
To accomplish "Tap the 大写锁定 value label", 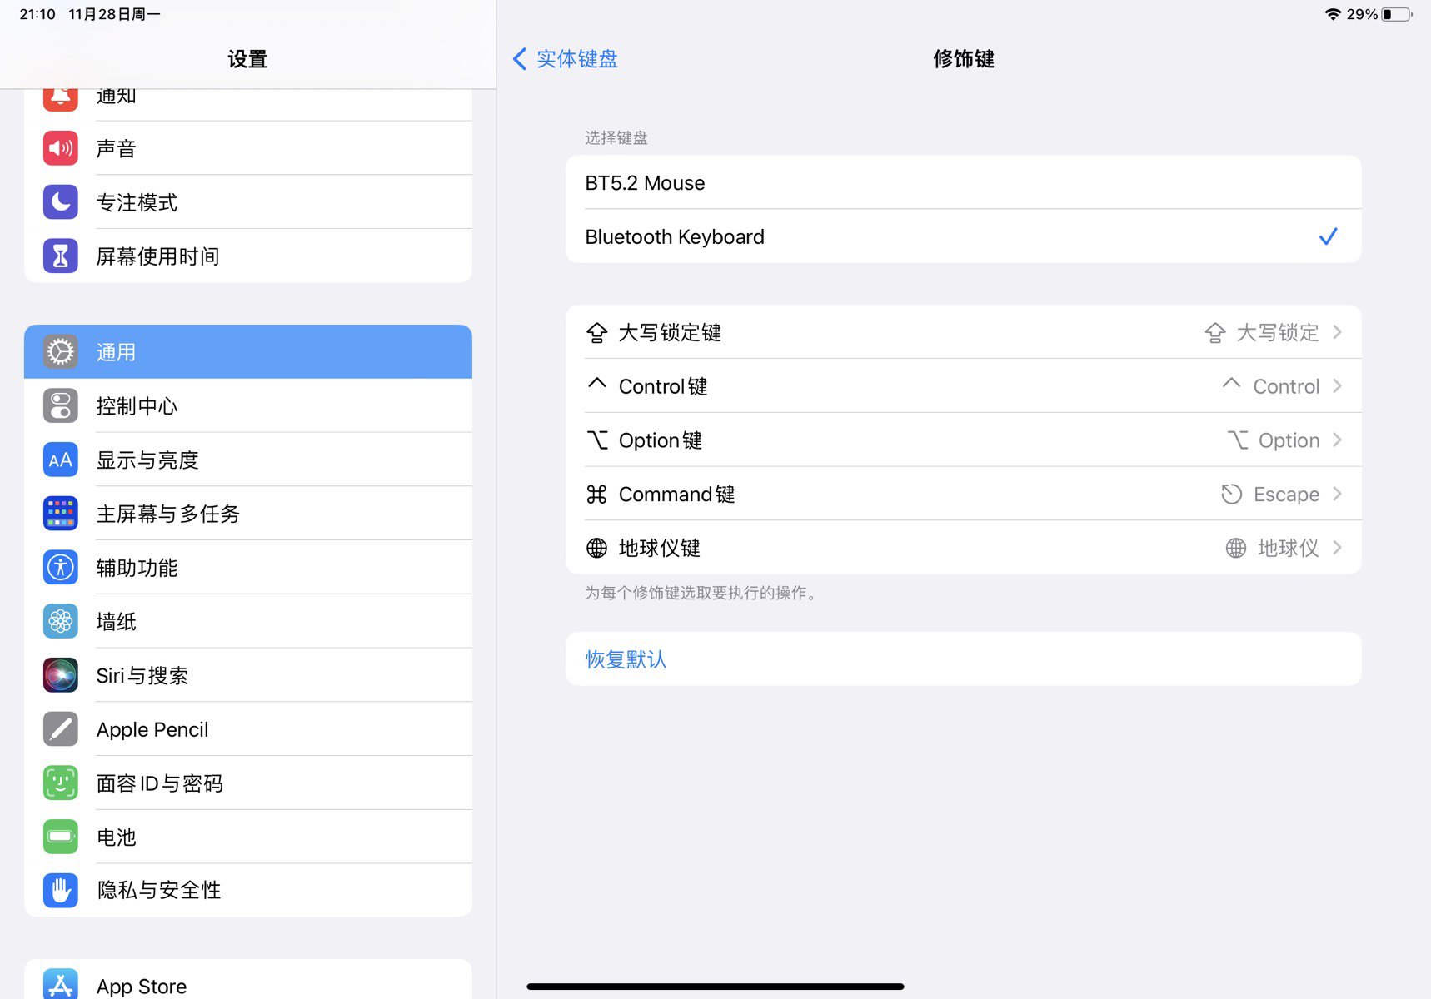I will click(x=1278, y=333).
